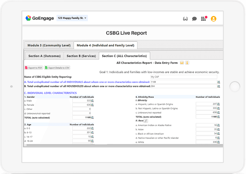The width and height of the screenshot is (246, 174).
Task: Switch to Section A (Outcomes) tab
Action: tap(44, 56)
